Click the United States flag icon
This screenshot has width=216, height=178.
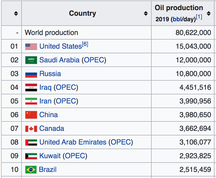click(x=31, y=46)
